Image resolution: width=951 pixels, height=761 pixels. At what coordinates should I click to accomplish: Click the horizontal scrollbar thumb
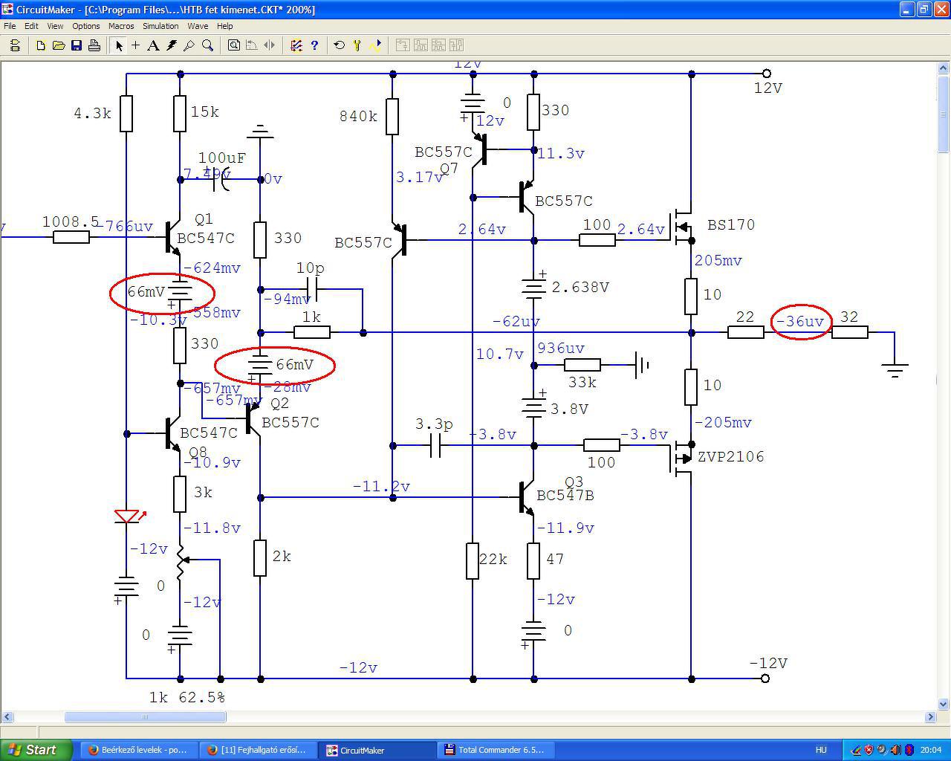click(145, 717)
